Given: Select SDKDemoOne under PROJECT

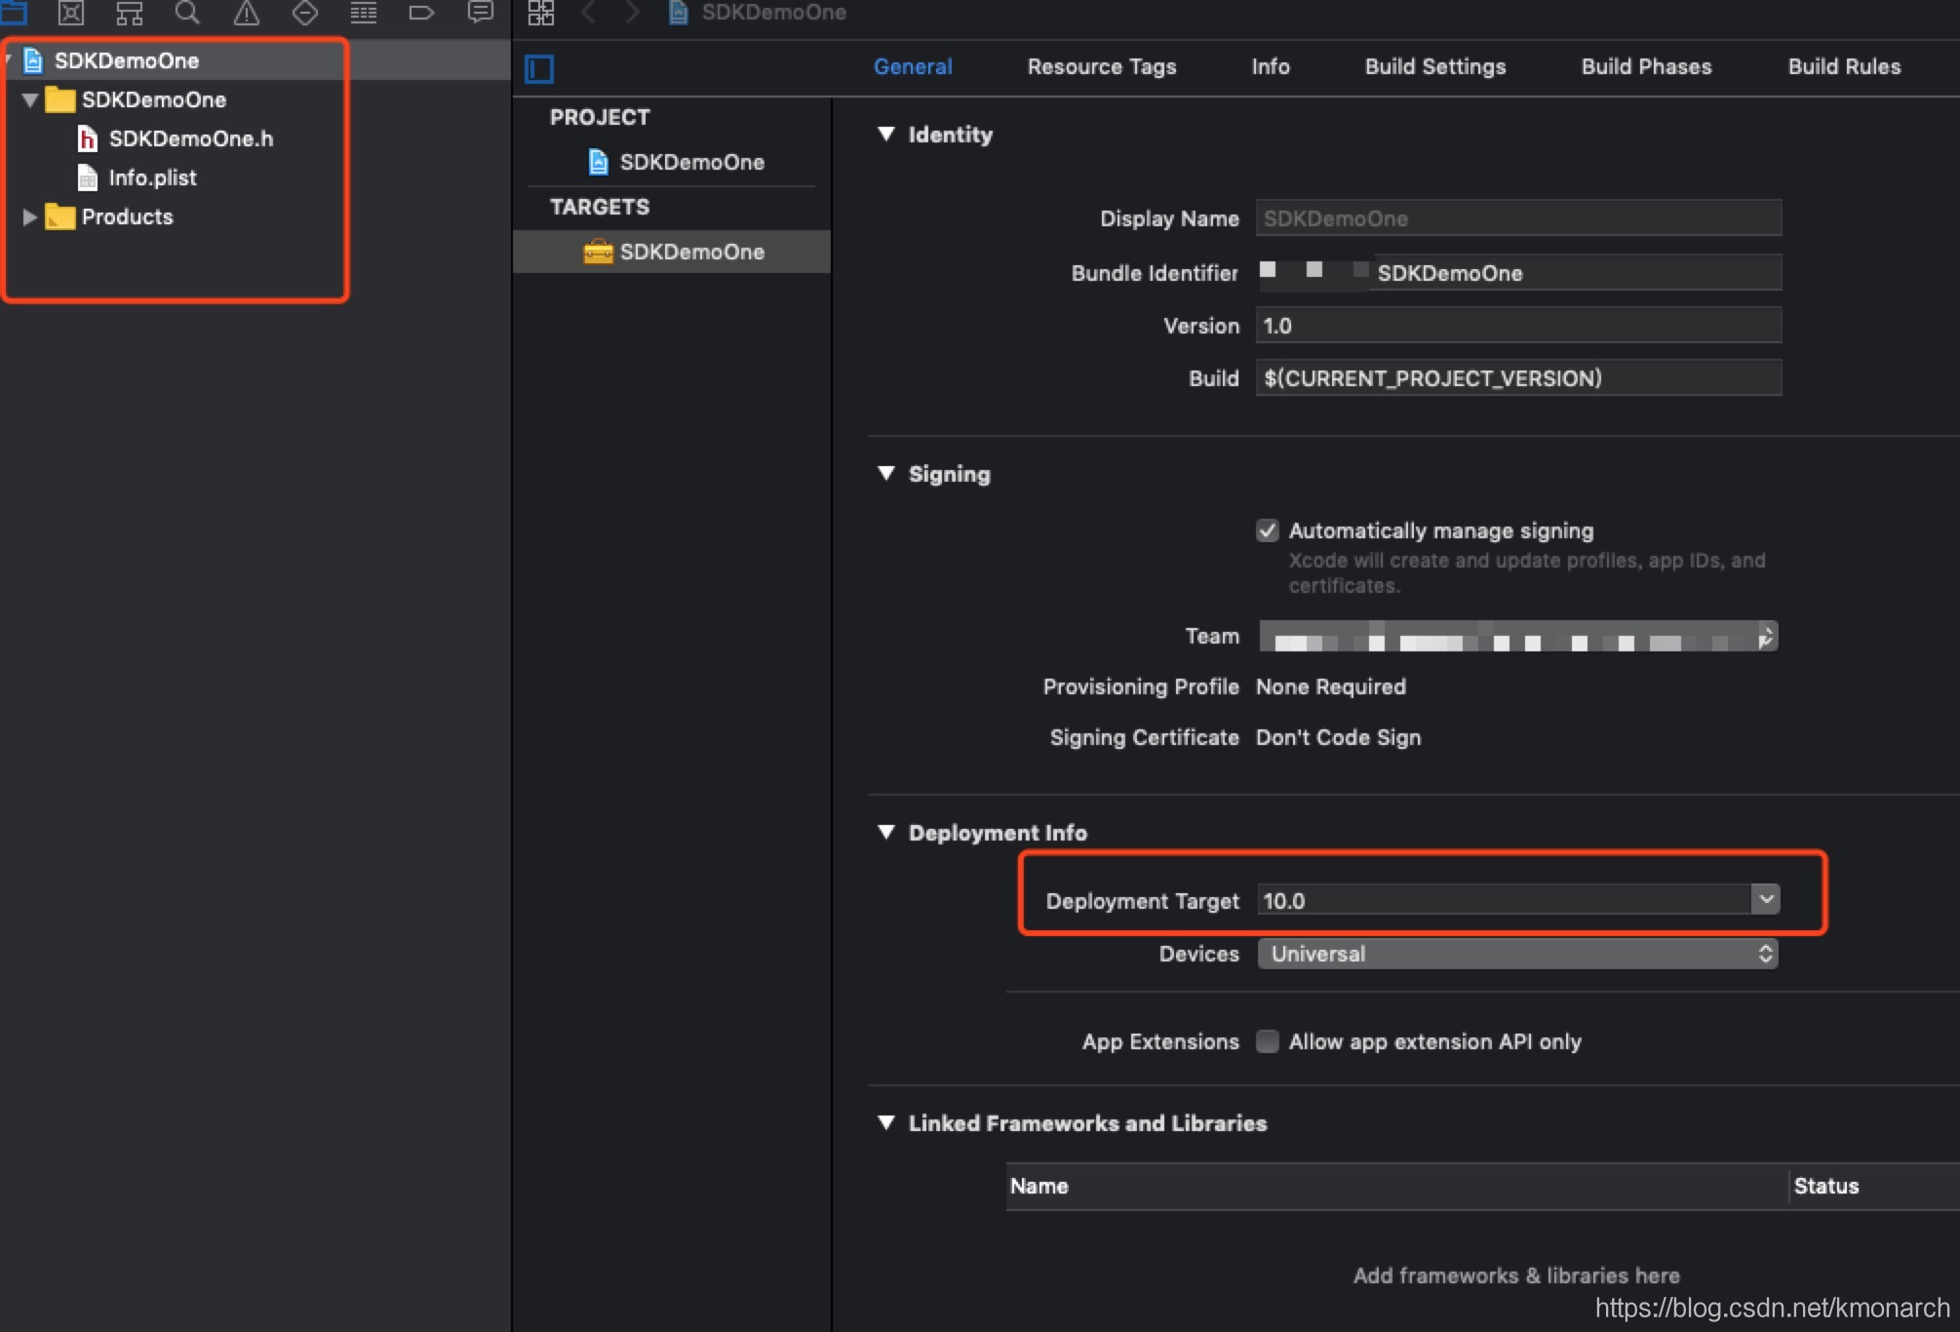Looking at the screenshot, I should pos(691,162).
